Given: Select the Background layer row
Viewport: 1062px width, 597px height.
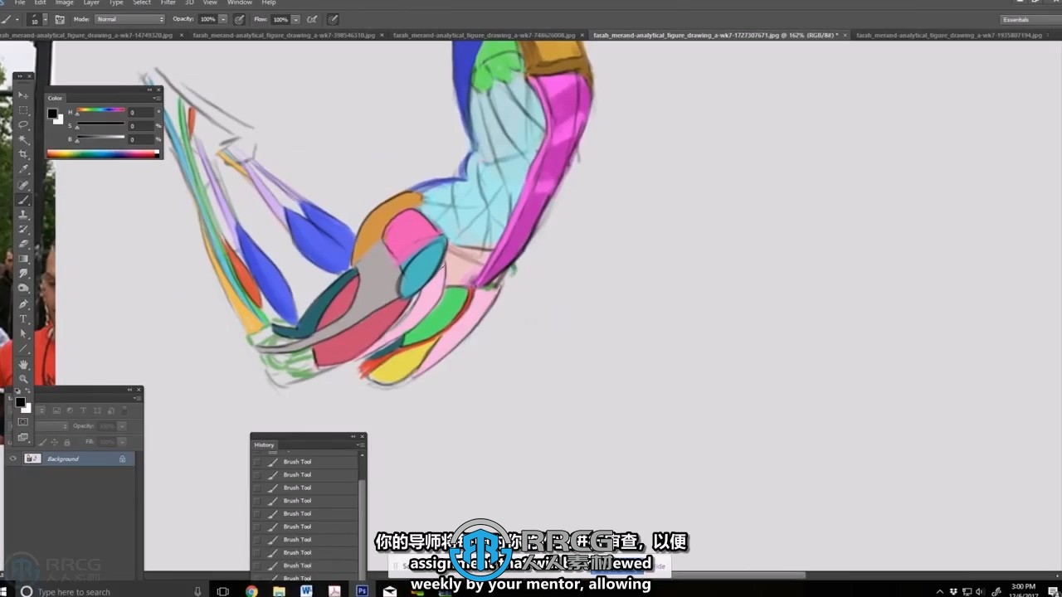Looking at the screenshot, I should coord(69,459).
